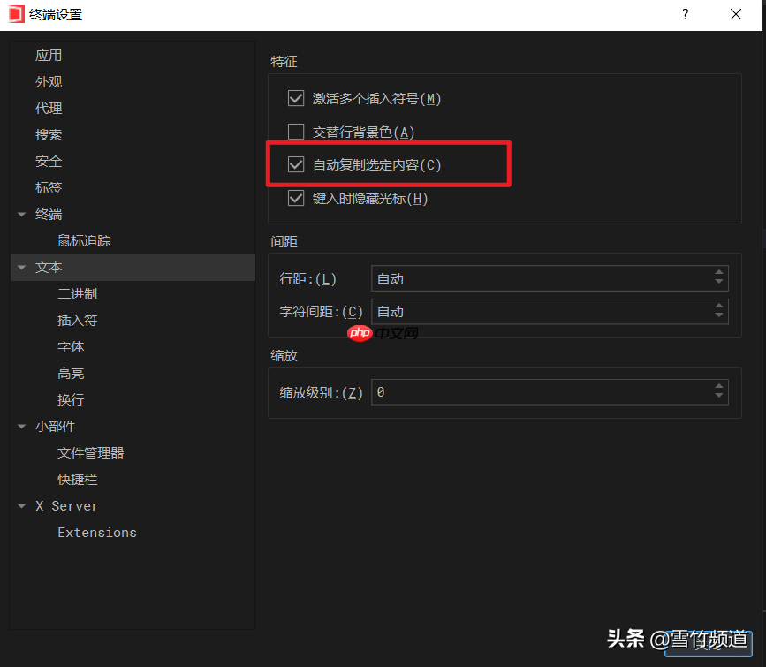Screen dimensions: 766x667
Task: Select the 小部件 category
Action: [55, 426]
